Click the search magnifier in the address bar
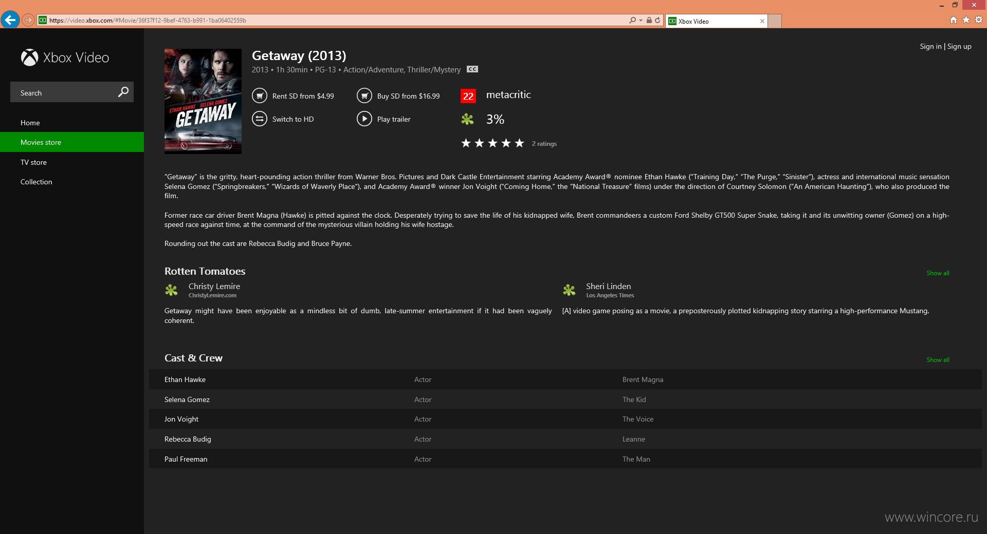Viewport: 987px width, 534px height. click(632, 21)
